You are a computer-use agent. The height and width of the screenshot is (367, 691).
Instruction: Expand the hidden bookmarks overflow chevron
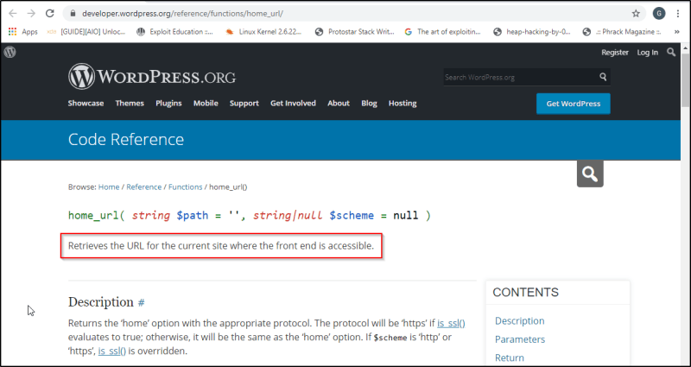[677, 32]
